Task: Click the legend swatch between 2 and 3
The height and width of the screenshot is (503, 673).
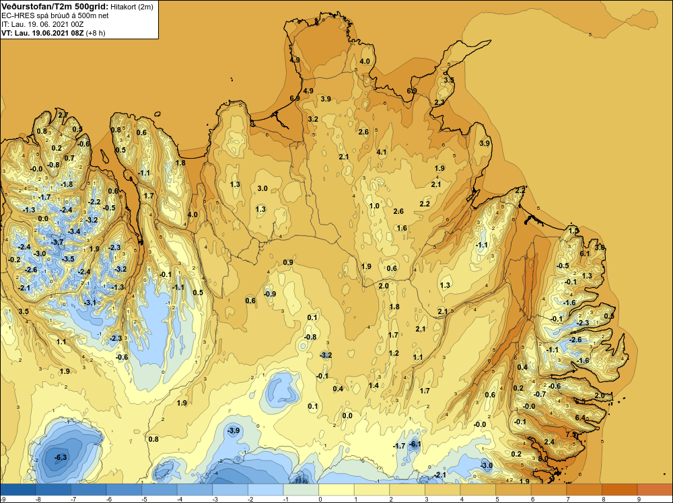Action: point(407,490)
